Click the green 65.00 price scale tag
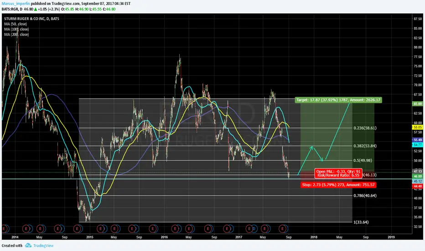This screenshot has height=251, width=425. (x=418, y=104)
